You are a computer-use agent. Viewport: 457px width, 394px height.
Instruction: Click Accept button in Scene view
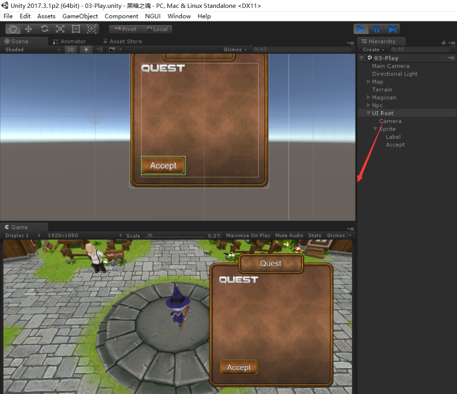(163, 166)
